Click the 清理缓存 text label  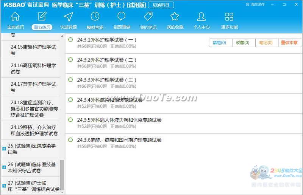coord(258,5)
